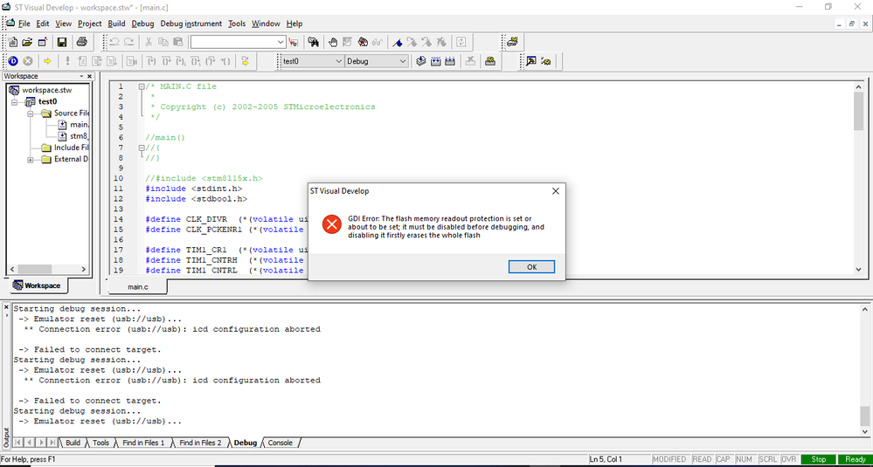The image size is (873, 467).
Task: Click the yellow chip icon ending second toolbar
Action: (545, 61)
